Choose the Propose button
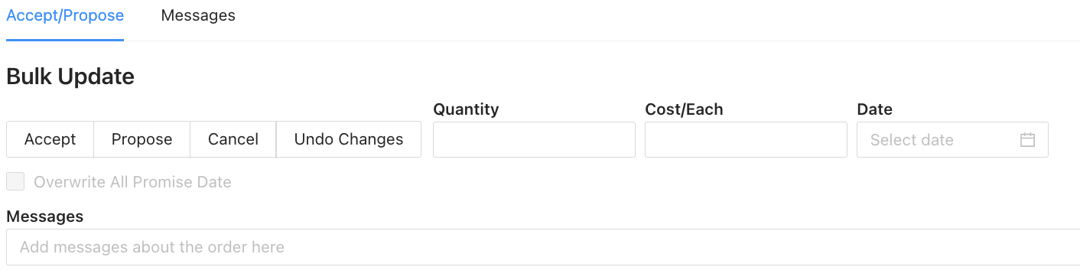This screenshot has width=1080, height=280. pos(142,139)
